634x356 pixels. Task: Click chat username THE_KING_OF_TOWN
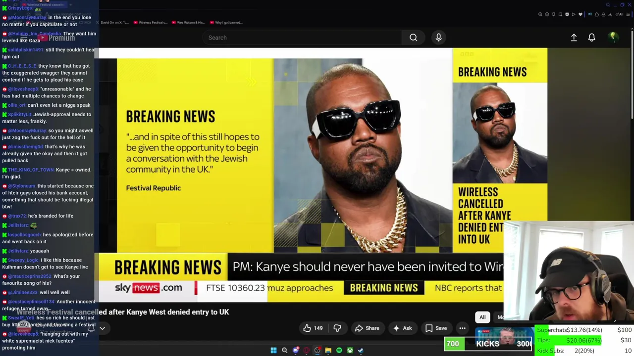click(31, 170)
